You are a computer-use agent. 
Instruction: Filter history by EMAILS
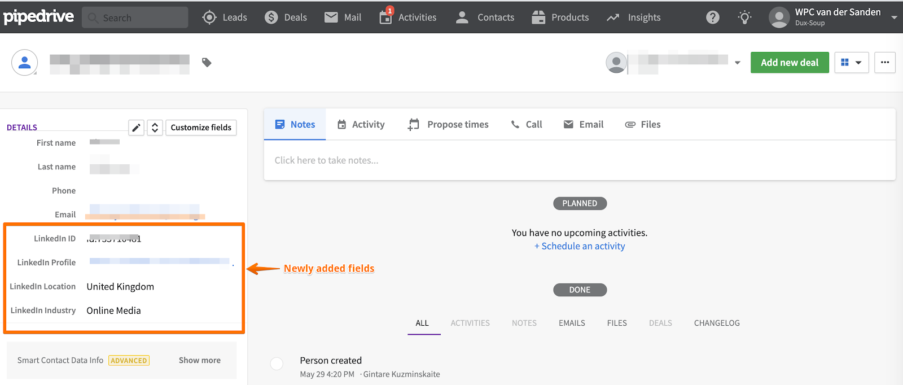[x=572, y=323]
